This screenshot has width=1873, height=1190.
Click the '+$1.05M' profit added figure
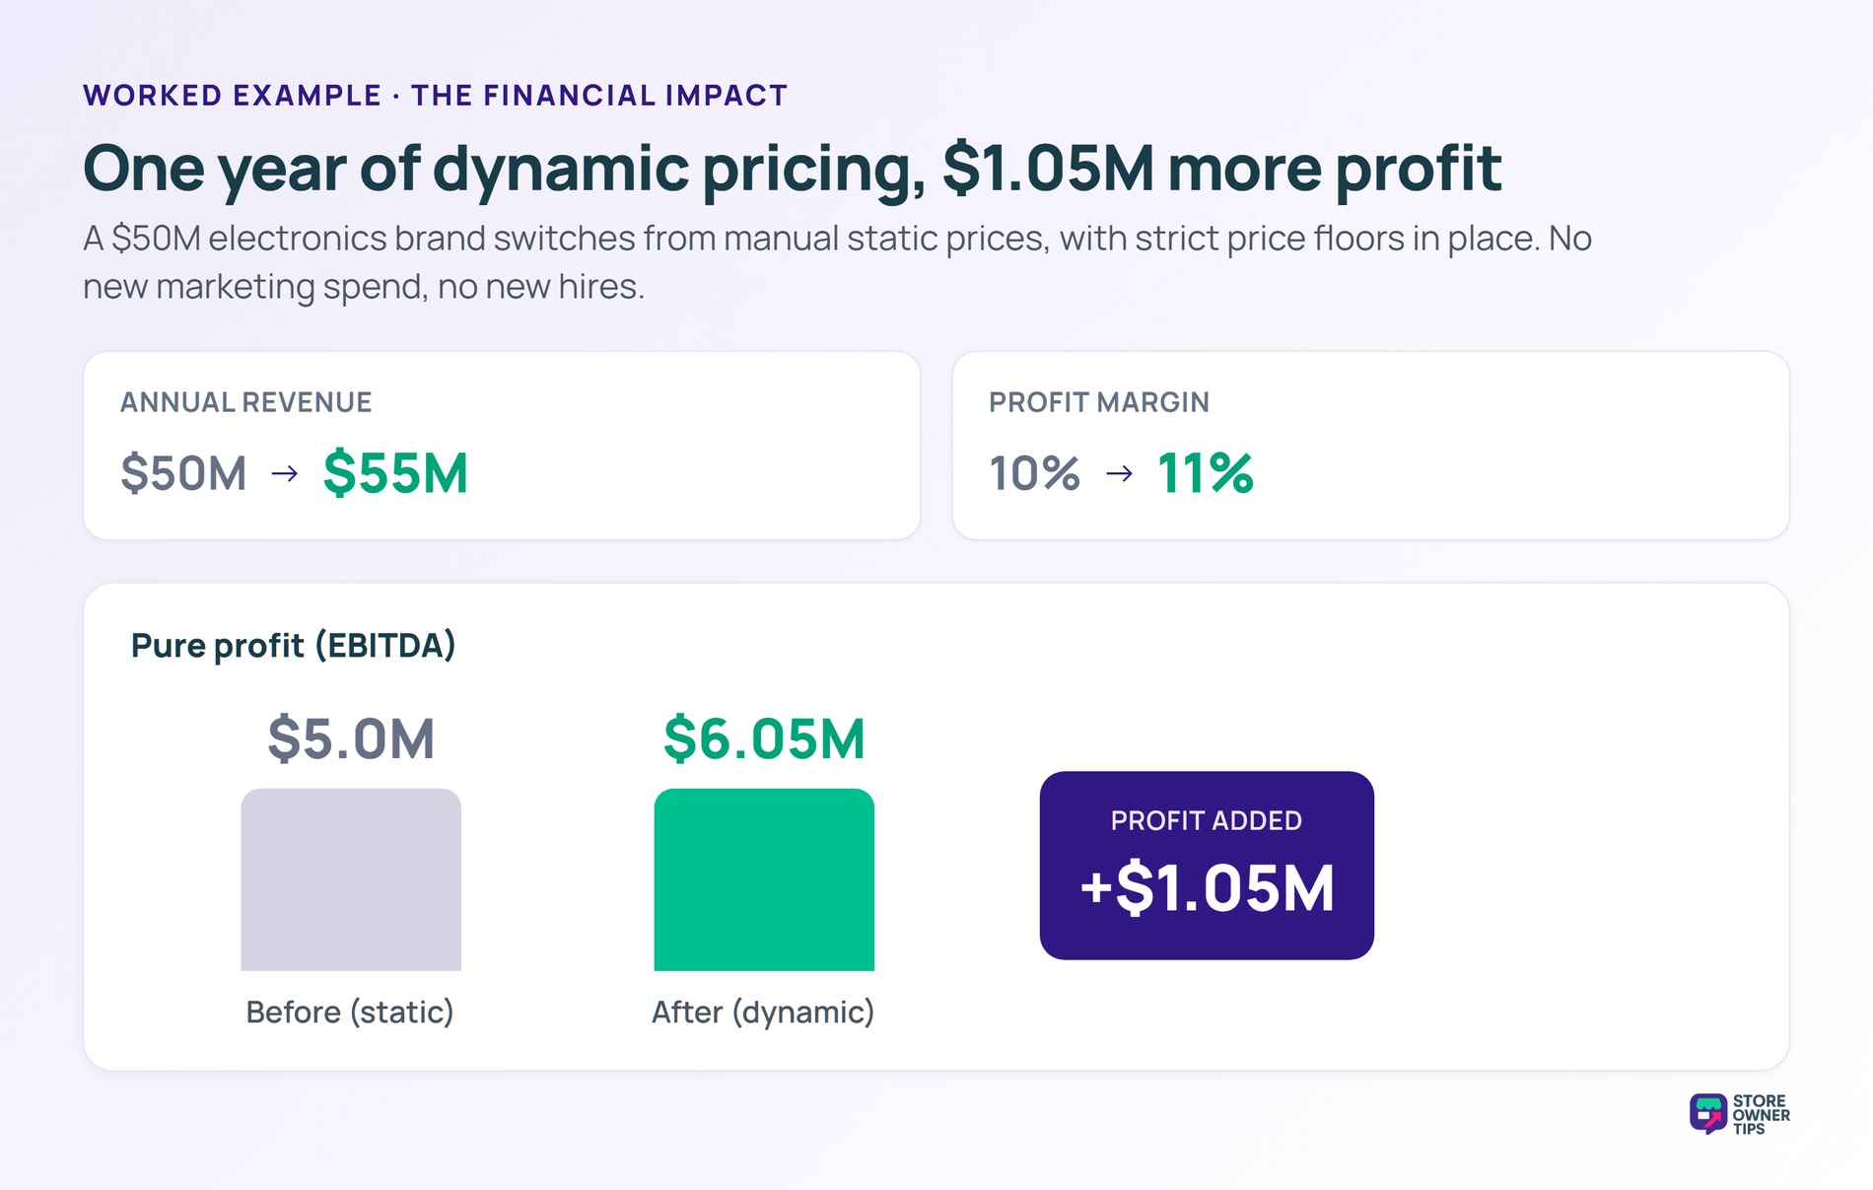(x=1207, y=888)
